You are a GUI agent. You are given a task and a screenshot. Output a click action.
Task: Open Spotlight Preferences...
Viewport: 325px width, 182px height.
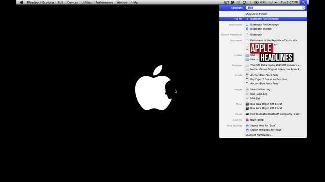(259, 135)
